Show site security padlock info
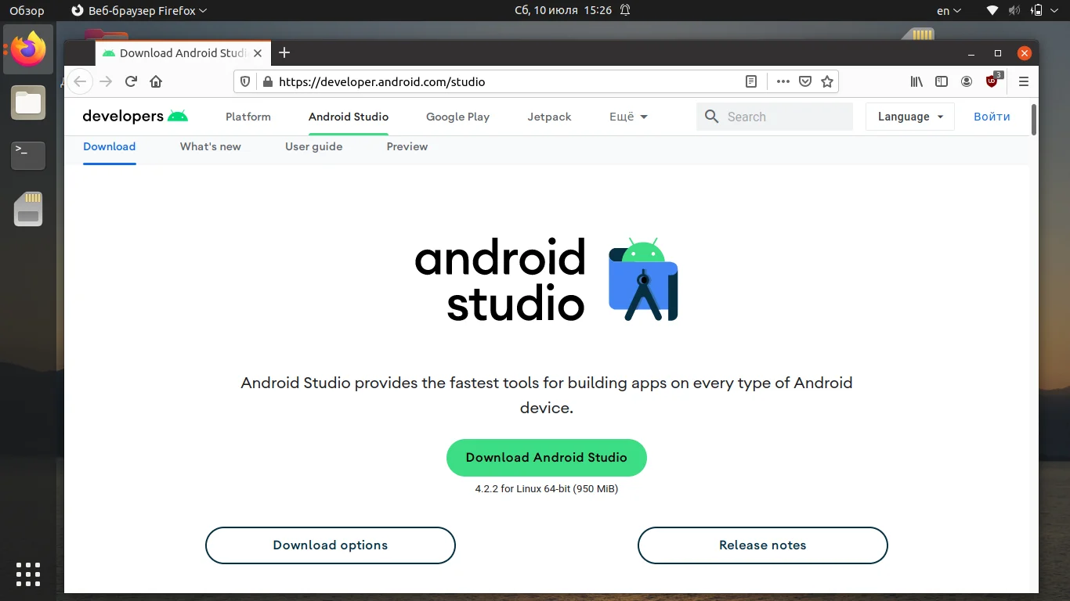The image size is (1070, 601). [x=267, y=81]
